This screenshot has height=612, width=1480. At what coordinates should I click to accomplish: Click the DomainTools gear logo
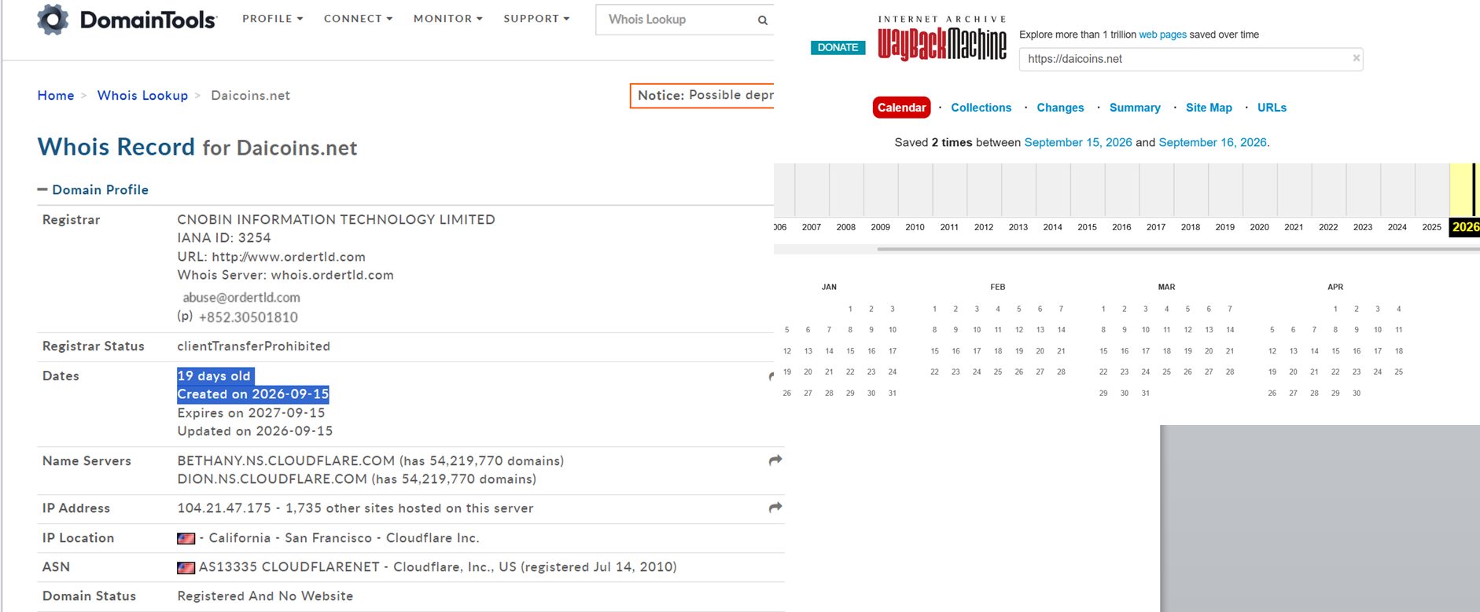click(x=53, y=20)
